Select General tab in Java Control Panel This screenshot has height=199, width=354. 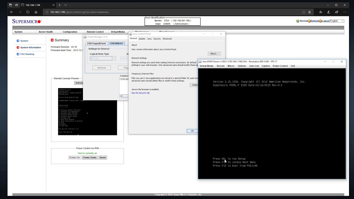133,38
